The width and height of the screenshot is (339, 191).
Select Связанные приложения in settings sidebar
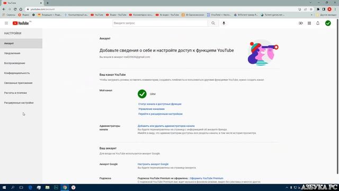(x=21, y=83)
